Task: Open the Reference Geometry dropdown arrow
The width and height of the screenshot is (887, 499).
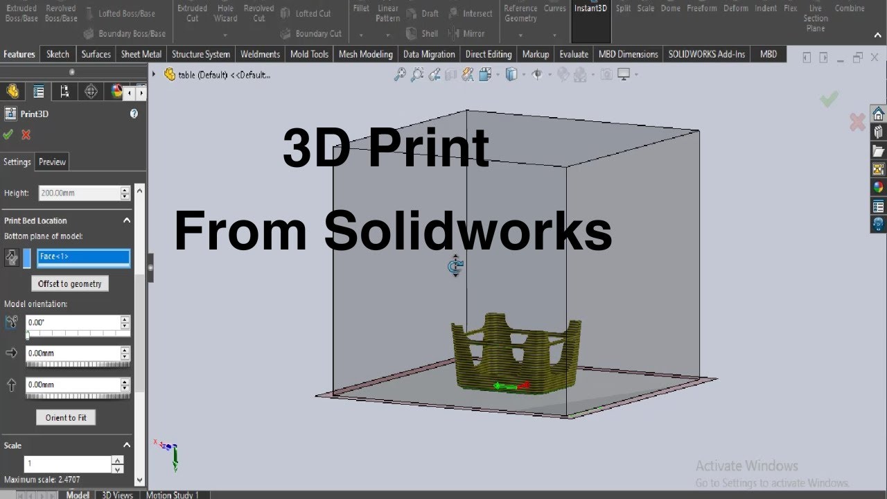Action: click(x=520, y=34)
